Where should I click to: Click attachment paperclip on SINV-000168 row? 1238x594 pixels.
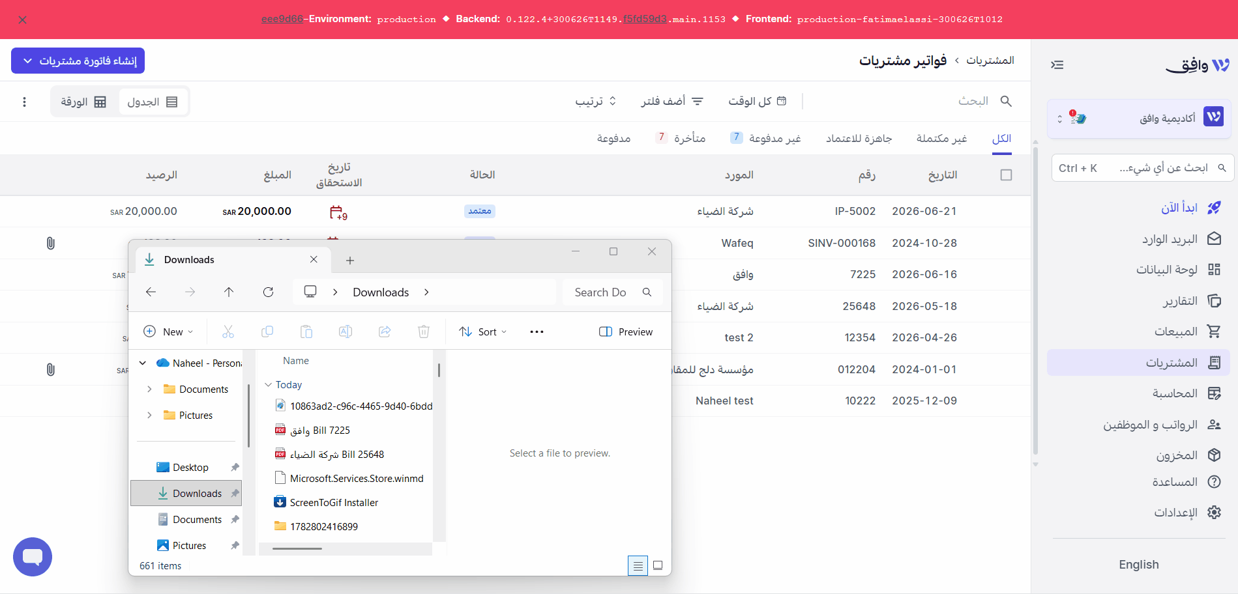(50, 243)
